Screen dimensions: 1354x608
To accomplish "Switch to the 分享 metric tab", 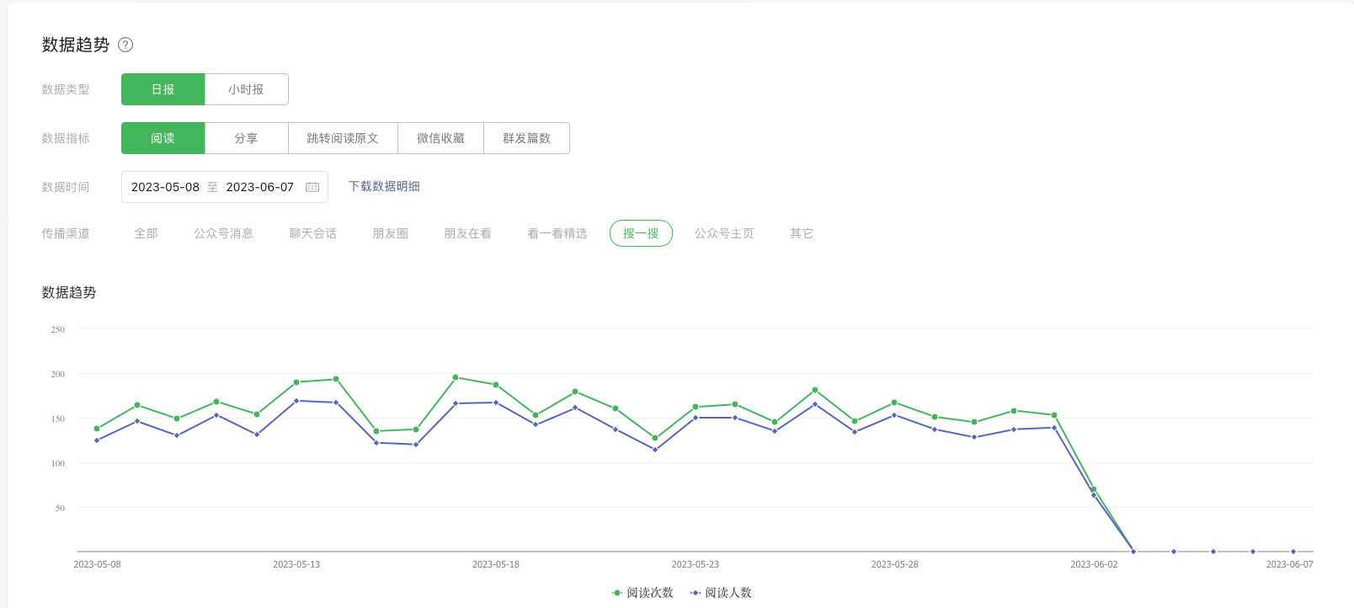I will [246, 138].
